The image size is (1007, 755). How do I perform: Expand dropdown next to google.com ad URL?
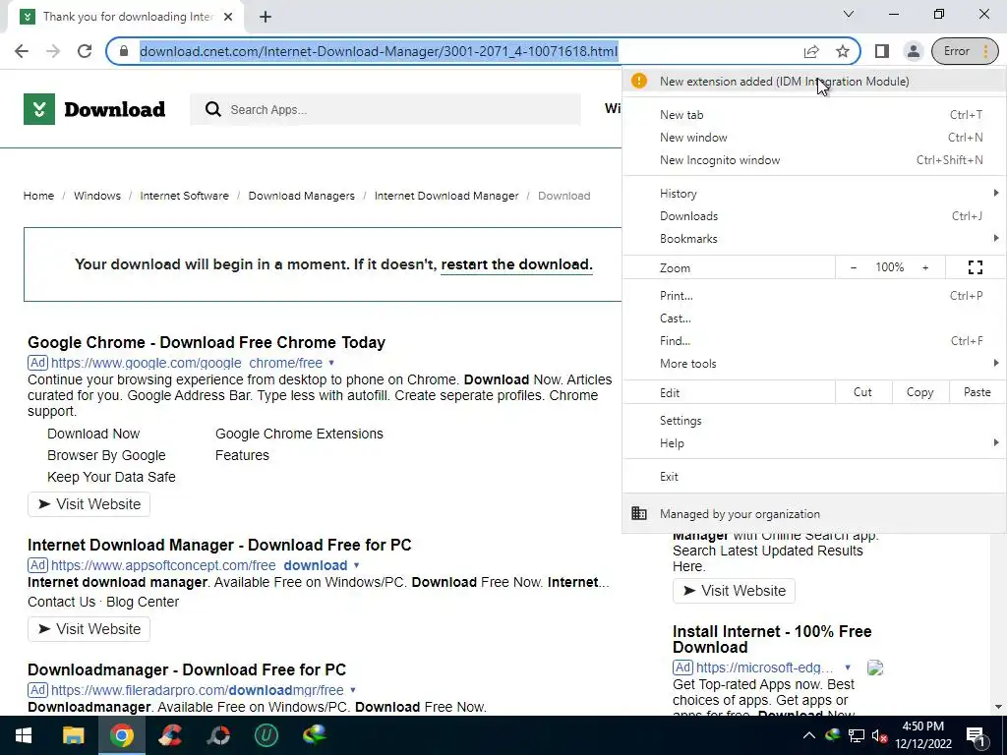(x=331, y=363)
